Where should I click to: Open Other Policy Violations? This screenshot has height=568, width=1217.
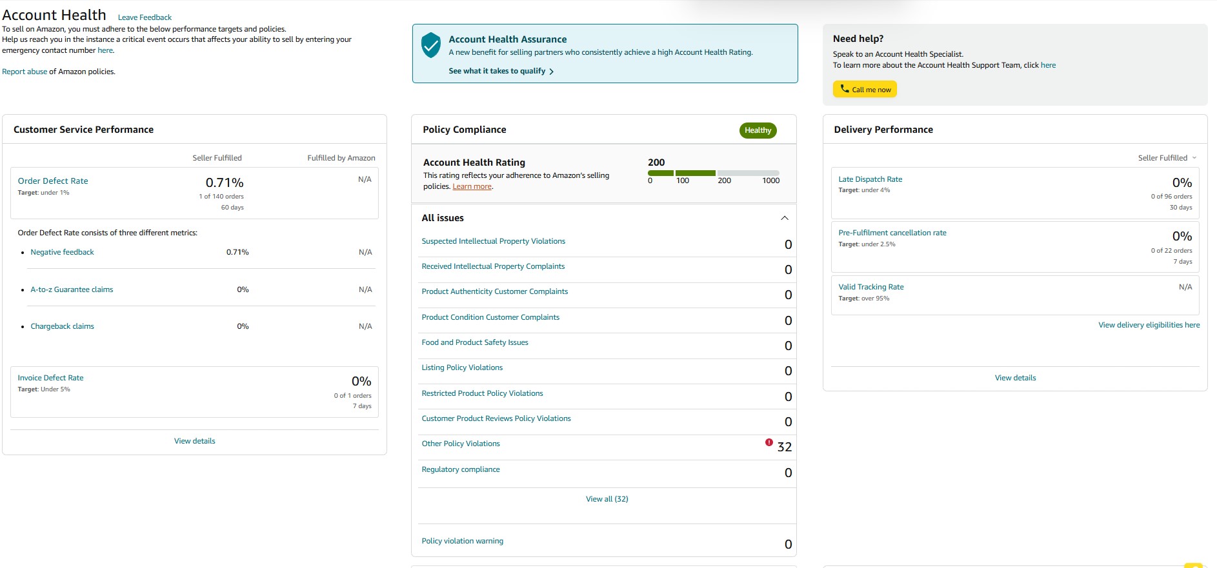tap(461, 444)
